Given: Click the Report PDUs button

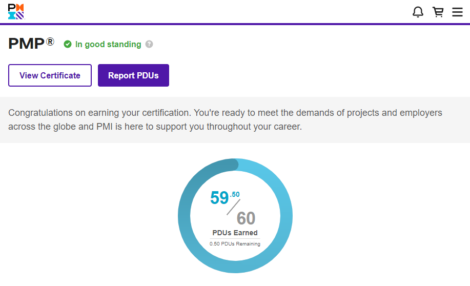Looking at the screenshot, I should pos(133,75).
